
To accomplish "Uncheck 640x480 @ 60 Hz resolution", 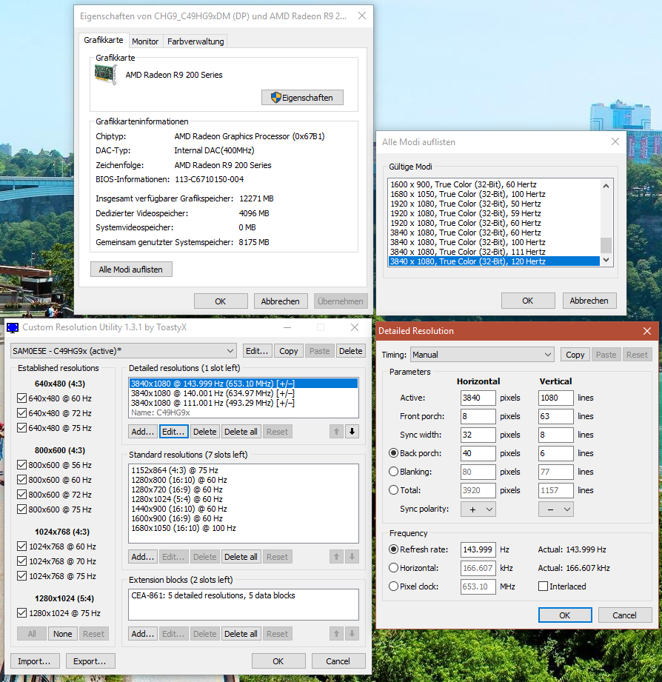I will pos(21,398).
